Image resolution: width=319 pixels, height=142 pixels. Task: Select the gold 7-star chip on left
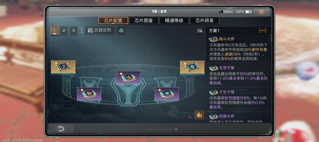click(x=63, y=67)
